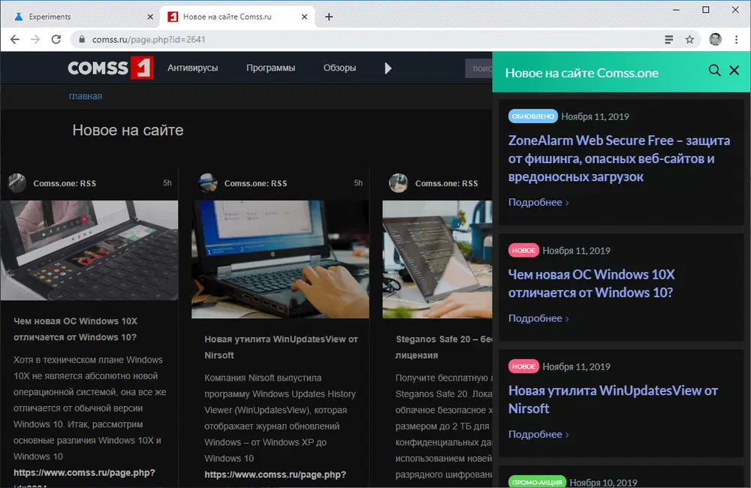Open the Программы menu item
751x488 pixels.
click(270, 68)
